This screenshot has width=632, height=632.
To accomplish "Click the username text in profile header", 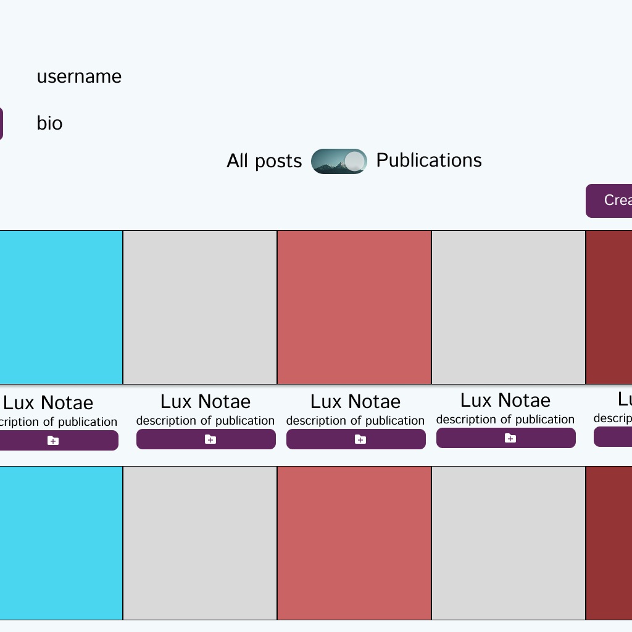I will point(79,77).
